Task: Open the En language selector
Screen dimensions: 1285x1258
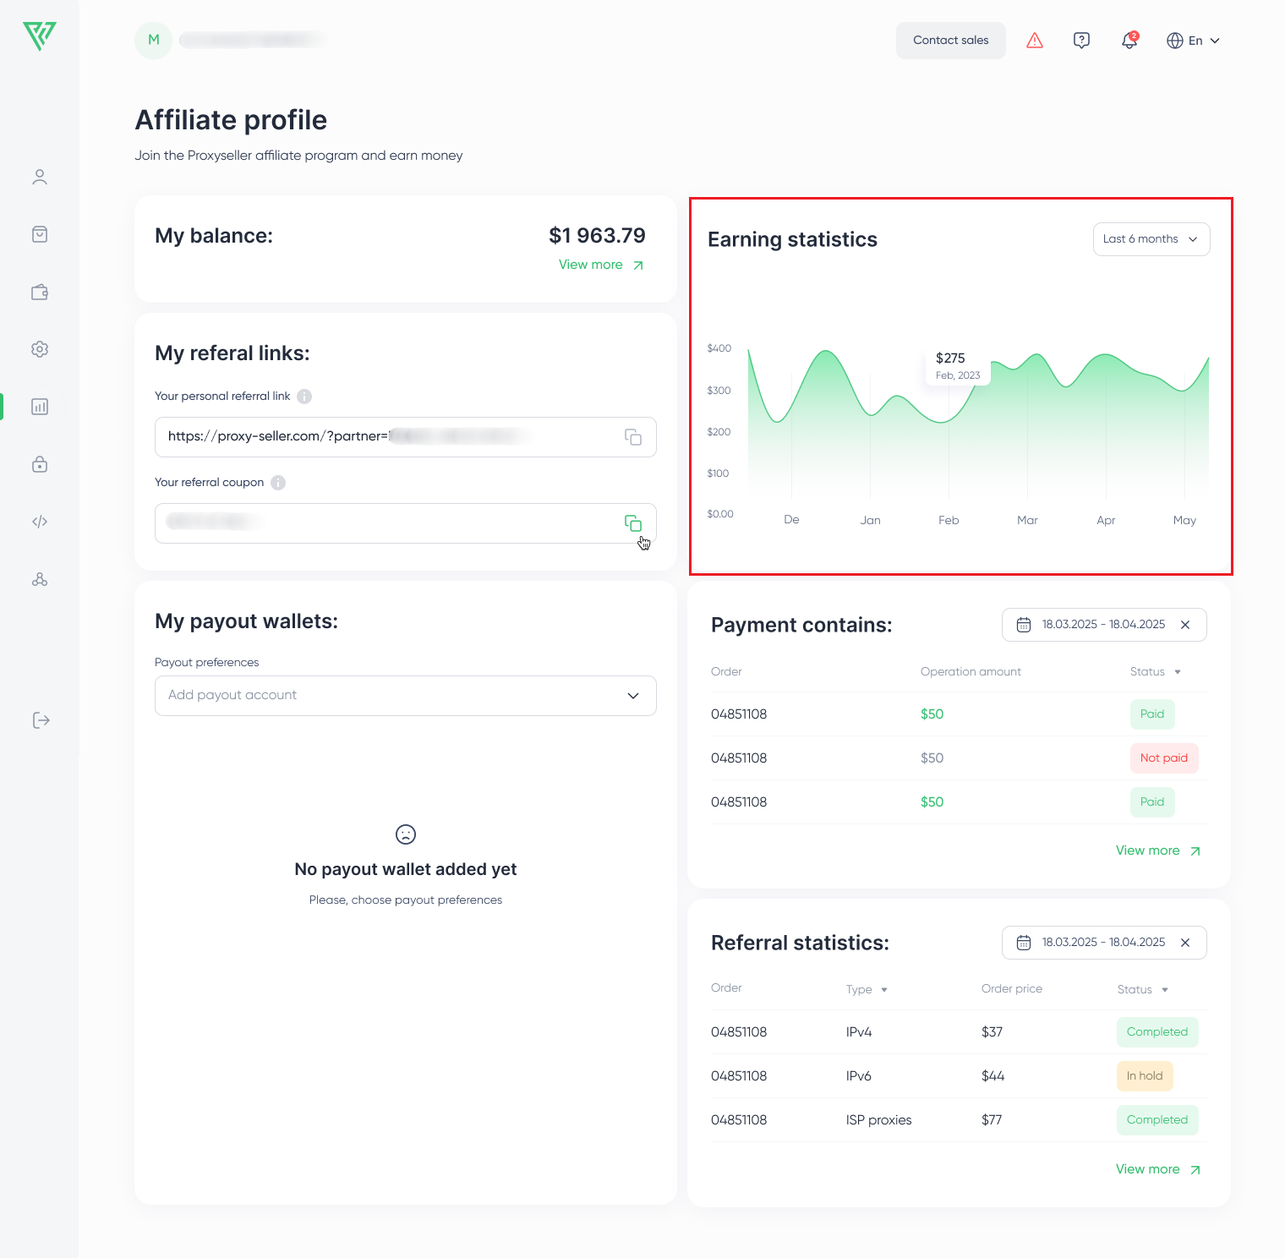Action: tap(1193, 41)
